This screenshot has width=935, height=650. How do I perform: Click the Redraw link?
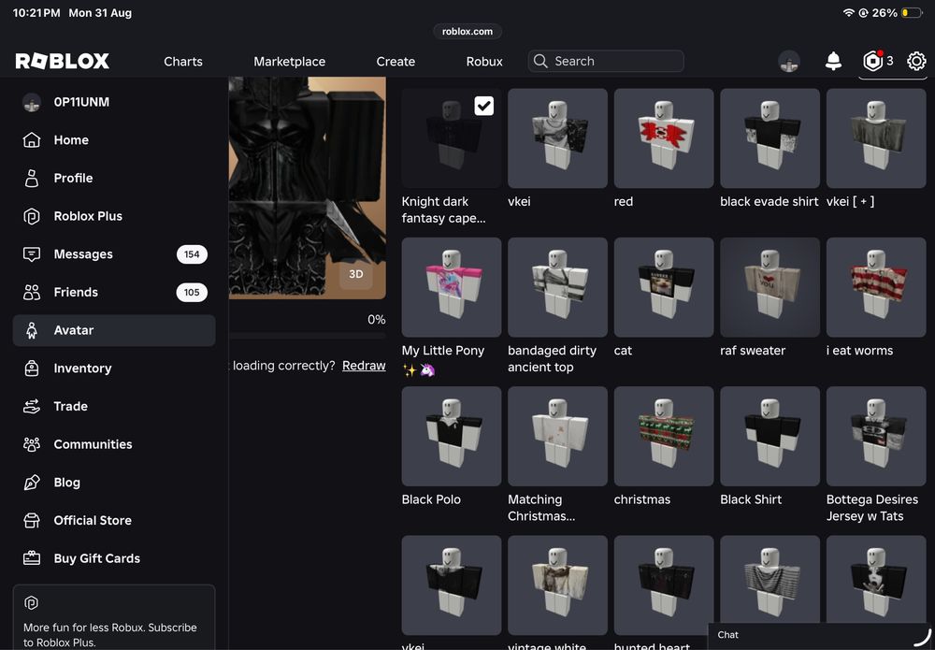coord(364,366)
